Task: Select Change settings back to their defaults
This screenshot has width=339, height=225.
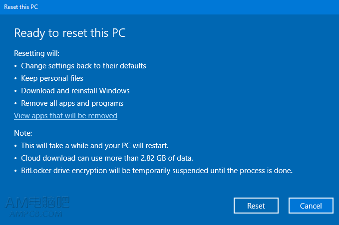Action: [x=83, y=66]
